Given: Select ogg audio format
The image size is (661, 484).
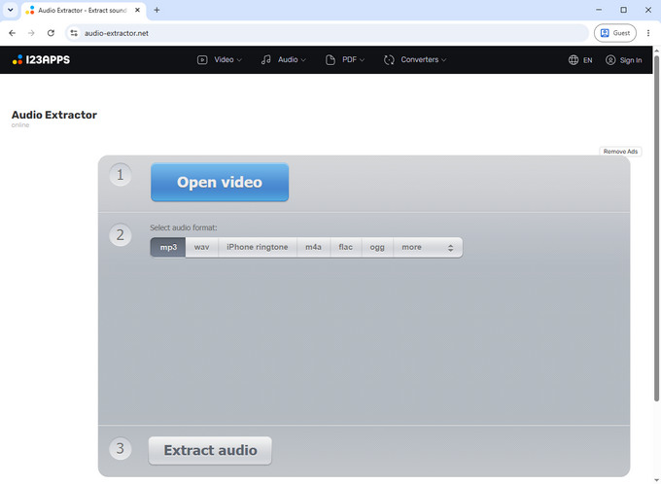Looking at the screenshot, I should tap(377, 247).
